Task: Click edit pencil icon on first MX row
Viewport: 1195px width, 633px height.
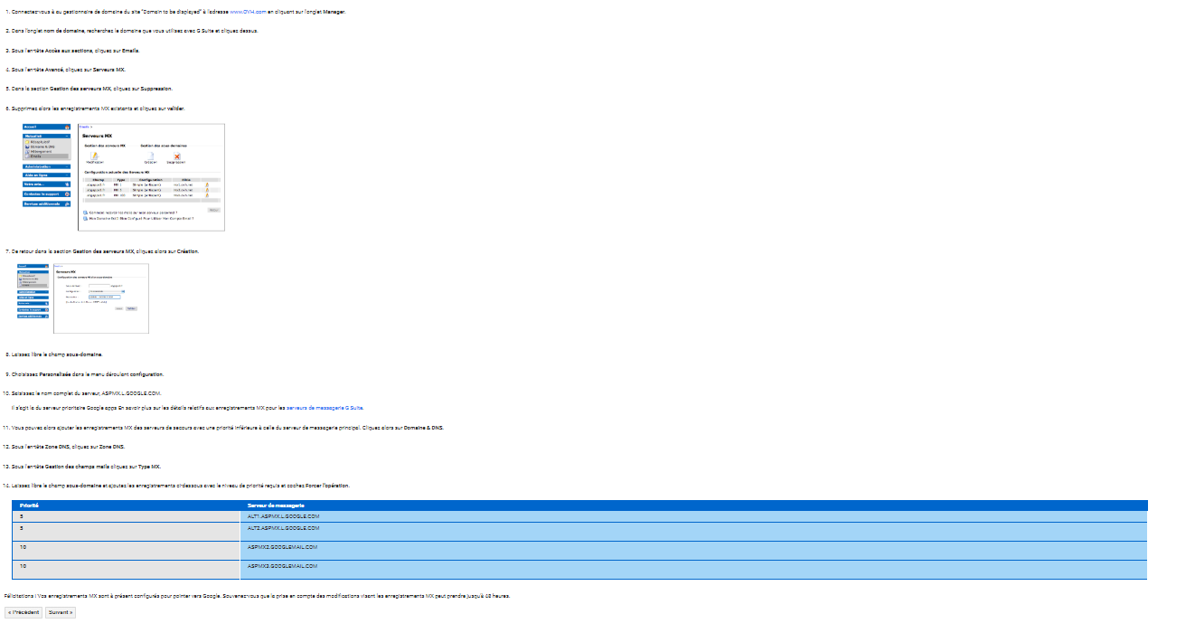Action: point(206,184)
